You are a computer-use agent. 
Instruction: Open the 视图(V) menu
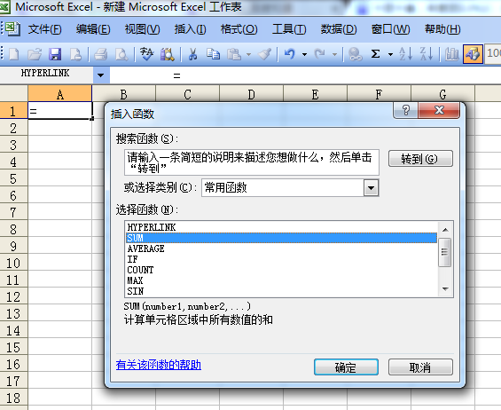coord(142,29)
